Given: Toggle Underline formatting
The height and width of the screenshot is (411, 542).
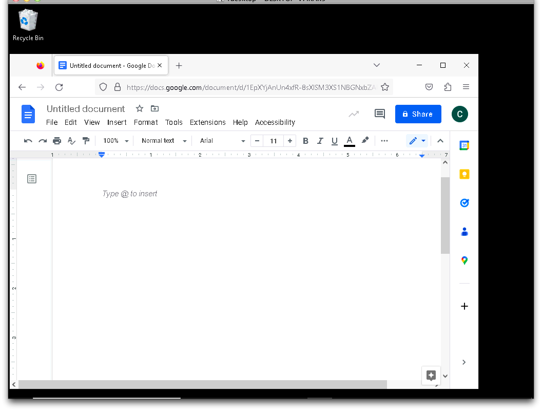Looking at the screenshot, I should coord(334,141).
